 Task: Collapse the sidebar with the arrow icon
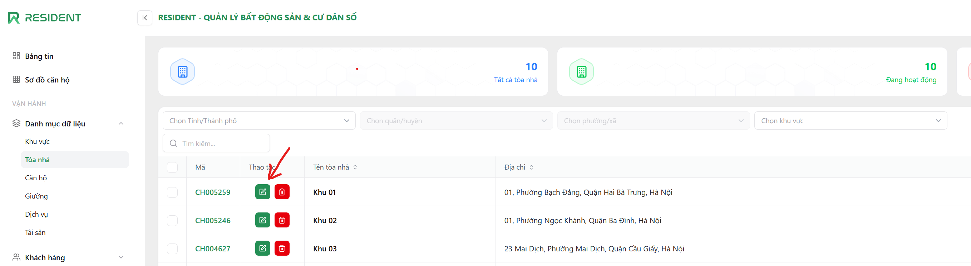pyautogui.click(x=145, y=18)
